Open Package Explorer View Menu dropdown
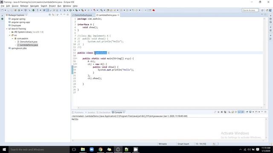This screenshot has height=153, width=273. pyautogui.click(x=61, y=15)
